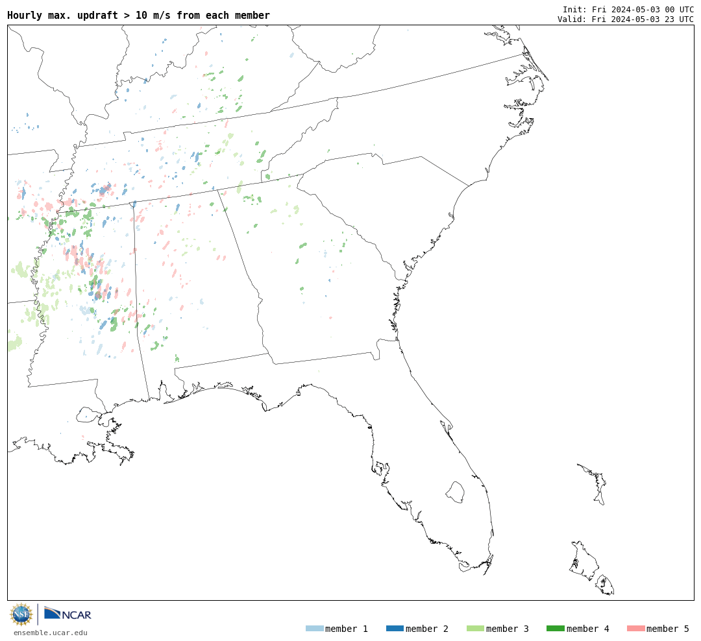Image resolution: width=701 pixels, height=641 pixels.
Task: Click the 'Init: Fri 2024-05-03 00 UTC' text
Action: click(628, 9)
